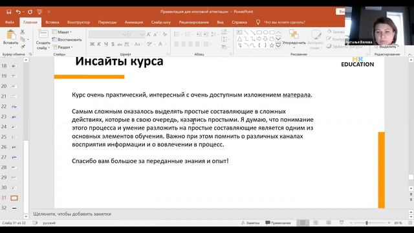Open the Файл menu

(10, 22)
